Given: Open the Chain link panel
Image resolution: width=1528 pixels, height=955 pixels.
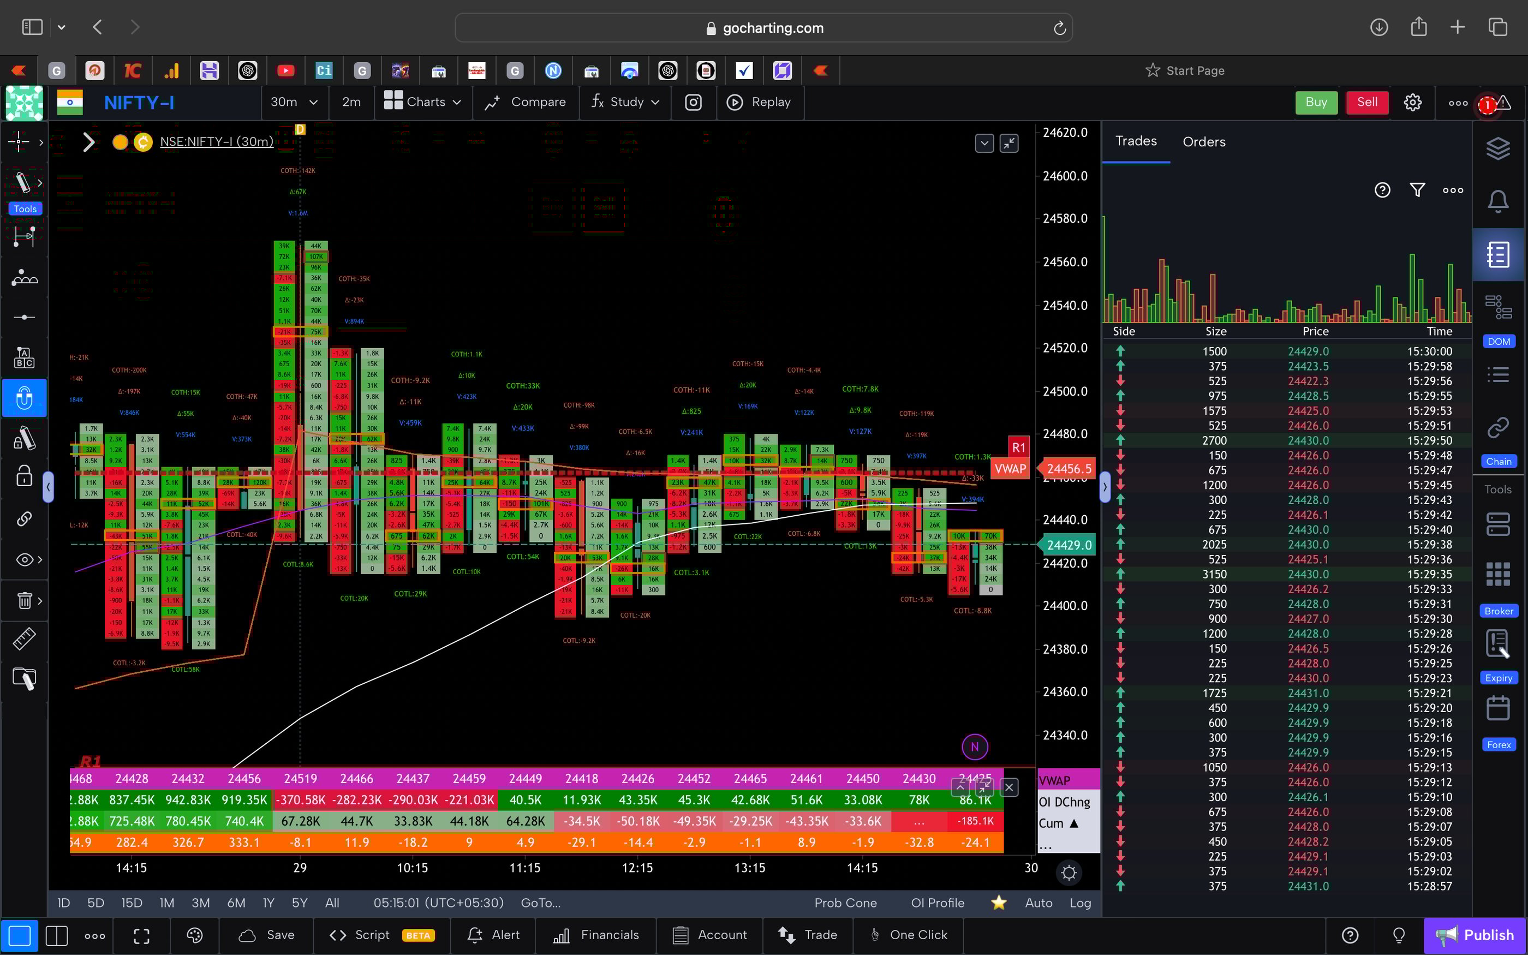Looking at the screenshot, I should click(x=1499, y=428).
